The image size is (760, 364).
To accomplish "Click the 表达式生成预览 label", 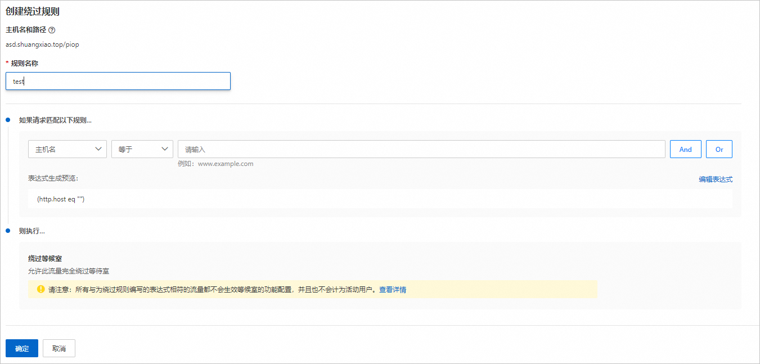I will (53, 178).
